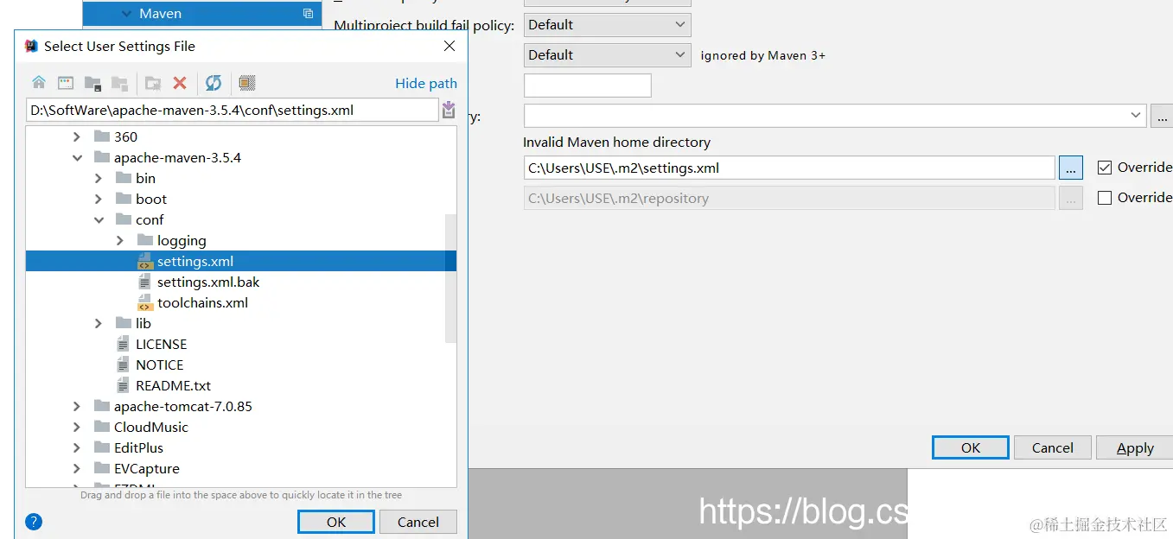Viewport: 1173px width, 539px height.
Task: Close the Select User Settings File dialog
Action: pyautogui.click(x=449, y=47)
